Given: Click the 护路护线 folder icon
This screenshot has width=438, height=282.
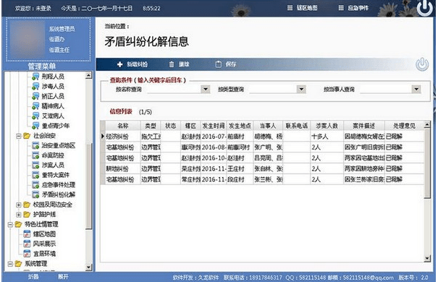Looking at the screenshot, I should 27,215.
